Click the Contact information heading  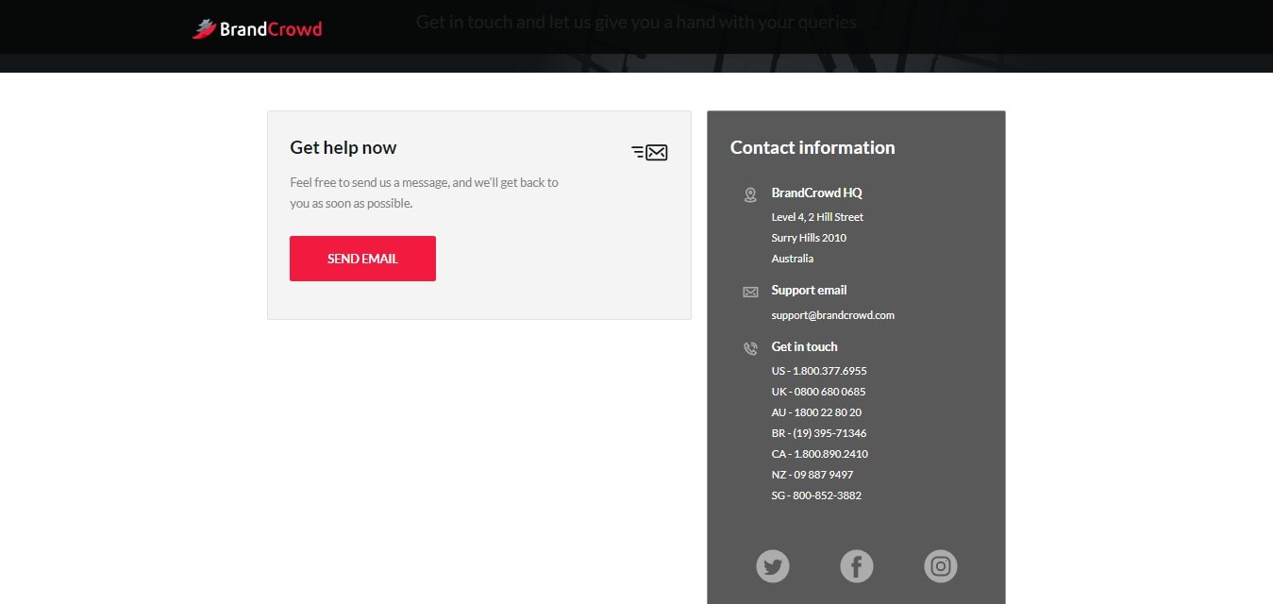click(812, 147)
